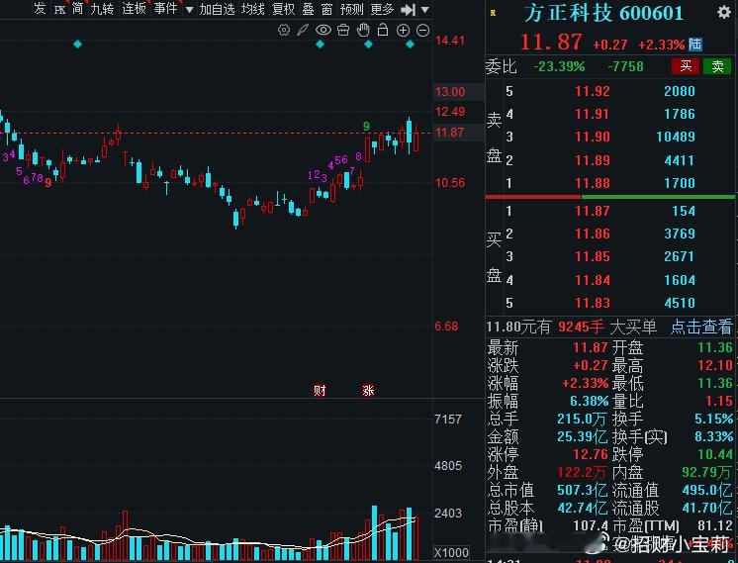Click the 最高 value 12.10
Viewport: 738px width, 563px height.
pyautogui.click(x=715, y=365)
